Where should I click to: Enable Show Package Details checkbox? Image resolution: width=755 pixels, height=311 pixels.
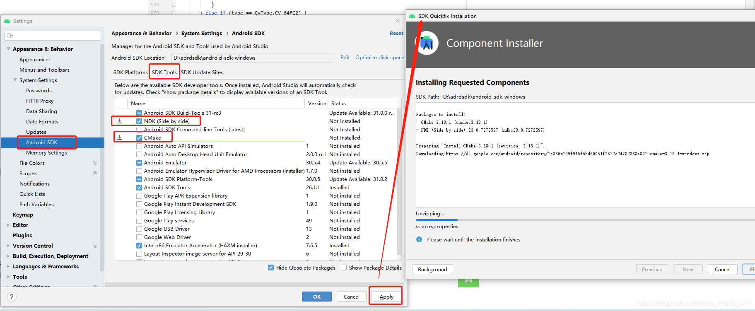[x=344, y=268]
